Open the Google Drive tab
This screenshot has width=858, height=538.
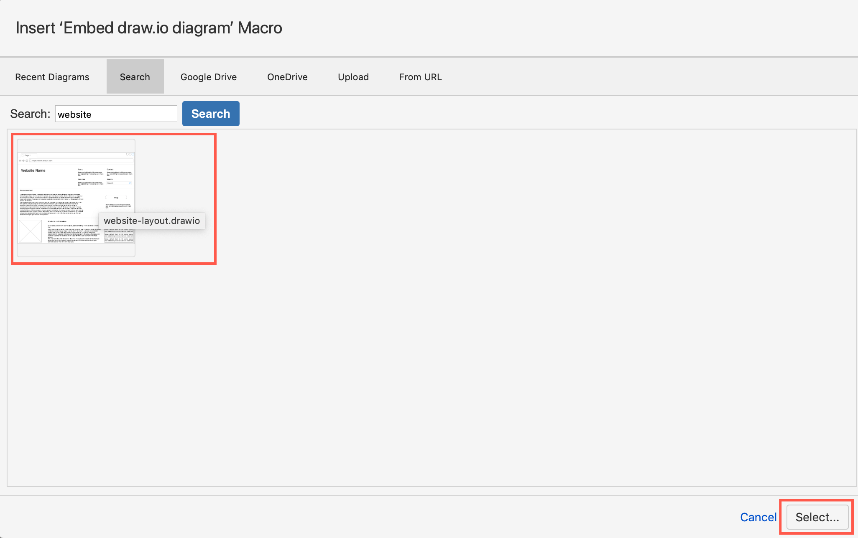pos(208,76)
